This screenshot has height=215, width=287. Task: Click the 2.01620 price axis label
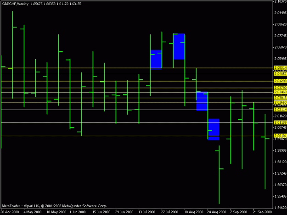tap(281, 116)
